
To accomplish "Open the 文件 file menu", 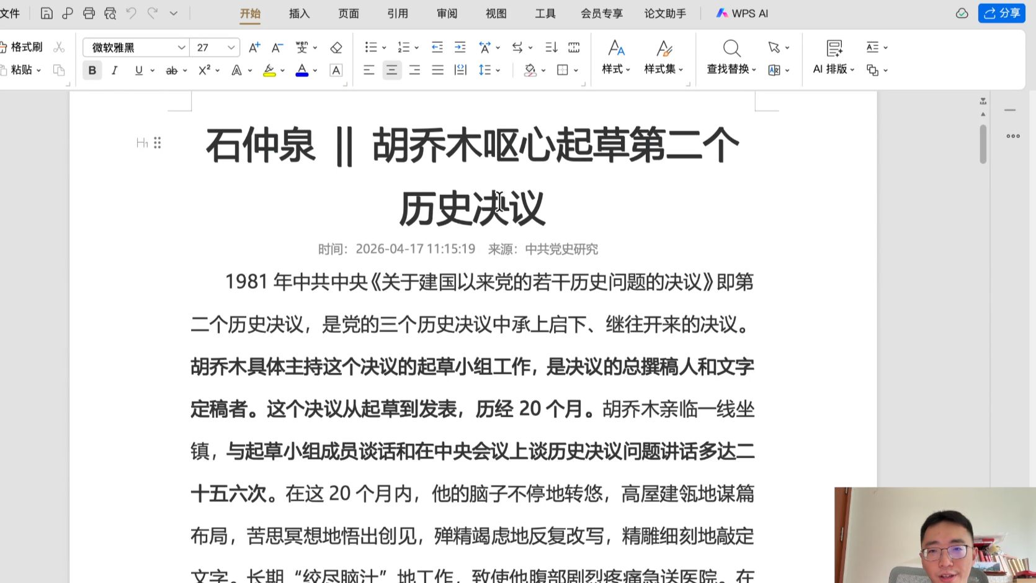I will click(x=10, y=13).
